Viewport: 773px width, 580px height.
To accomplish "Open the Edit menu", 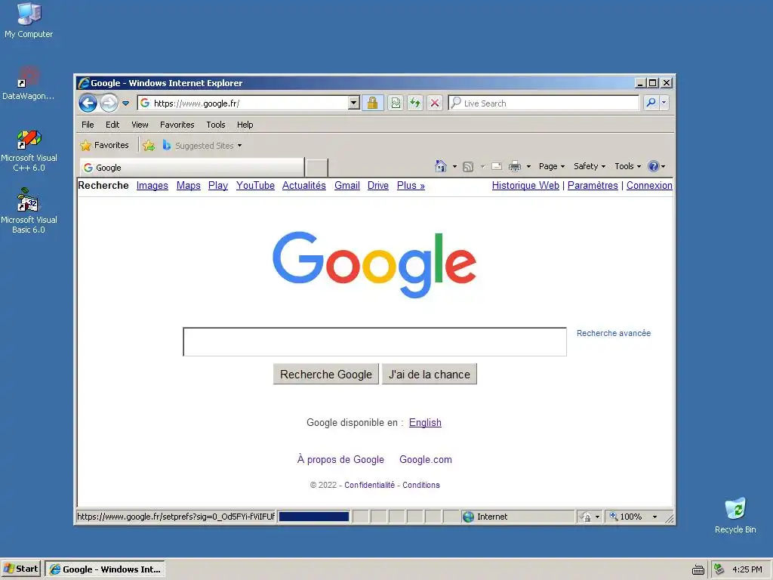I will tap(112, 125).
